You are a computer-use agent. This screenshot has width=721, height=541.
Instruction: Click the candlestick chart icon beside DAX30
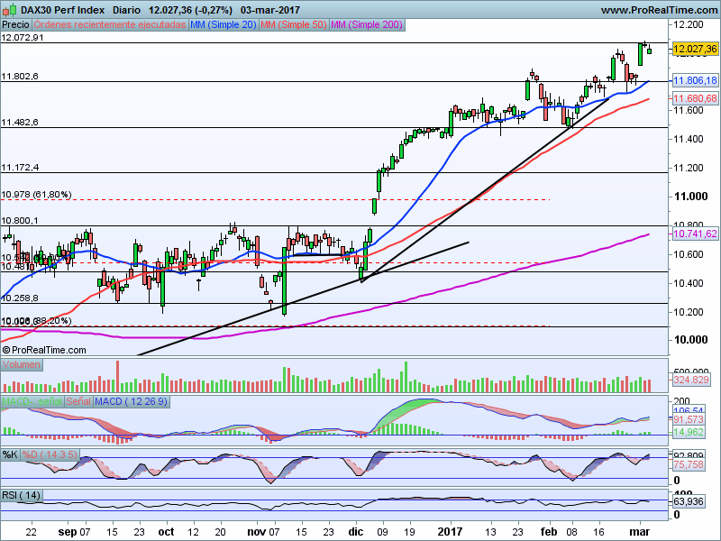(10, 10)
